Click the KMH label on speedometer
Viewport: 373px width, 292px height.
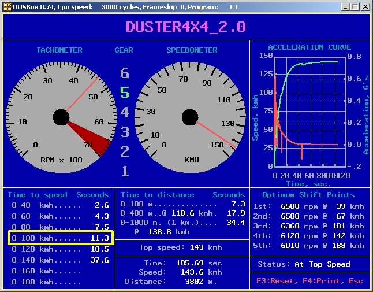[192, 160]
